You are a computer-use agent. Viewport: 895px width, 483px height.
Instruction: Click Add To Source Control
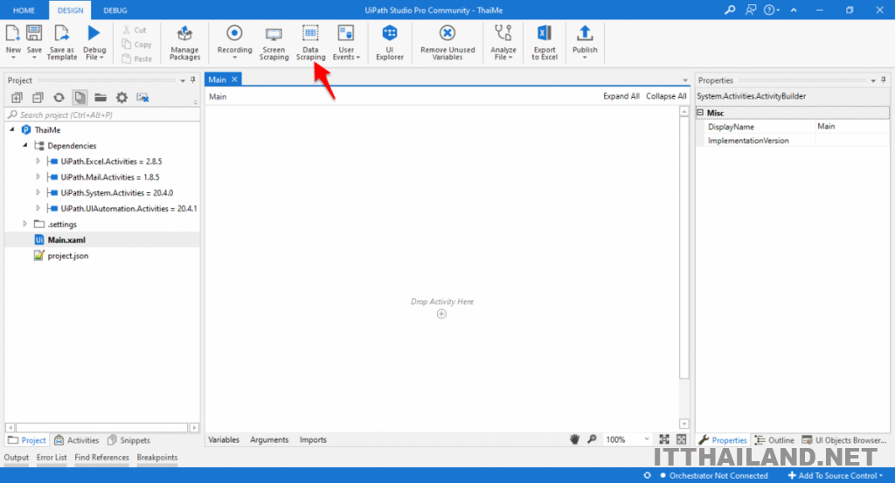836,476
